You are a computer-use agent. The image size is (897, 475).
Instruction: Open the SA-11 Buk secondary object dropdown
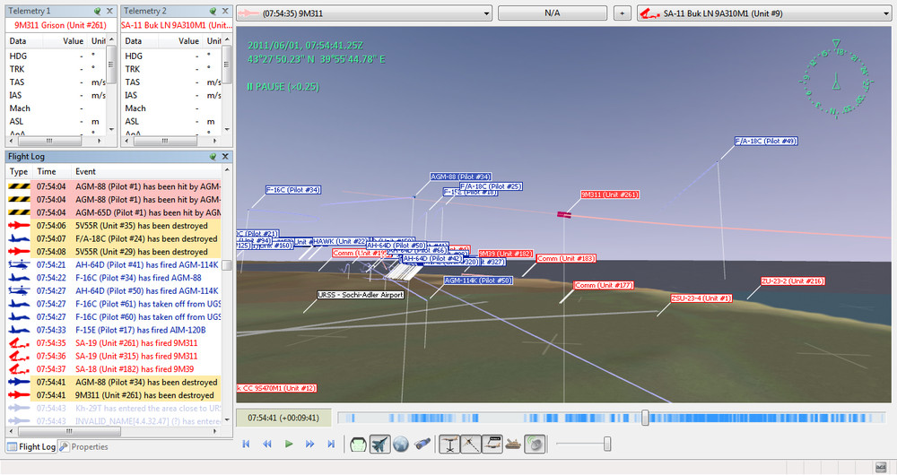click(x=763, y=13)
